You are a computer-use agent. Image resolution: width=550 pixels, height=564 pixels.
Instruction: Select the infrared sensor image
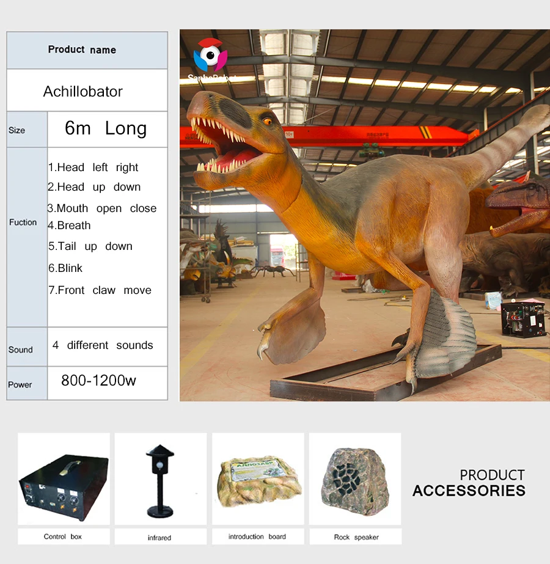[160, 479]
